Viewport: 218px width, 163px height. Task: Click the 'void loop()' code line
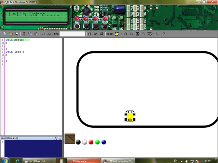tap(15, 52)
